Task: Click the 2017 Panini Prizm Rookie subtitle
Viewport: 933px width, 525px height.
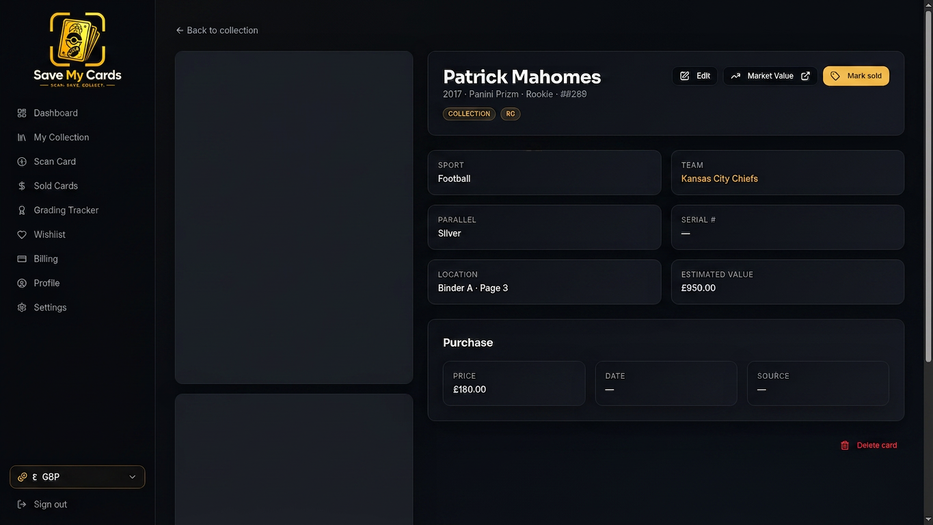Action: click(515, 94)
